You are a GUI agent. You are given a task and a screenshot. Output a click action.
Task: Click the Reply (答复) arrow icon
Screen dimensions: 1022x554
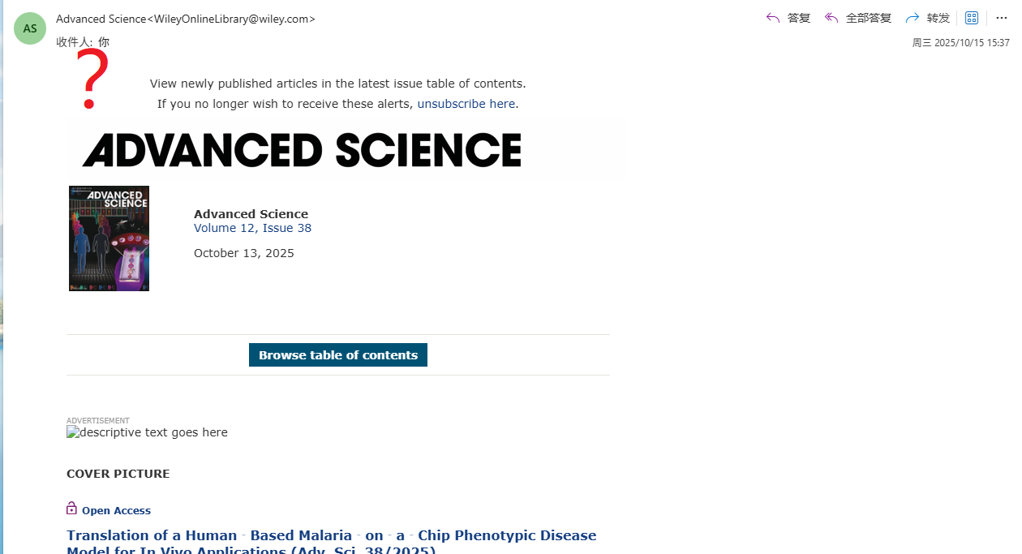pyautogui.click(x=773, y=18)
